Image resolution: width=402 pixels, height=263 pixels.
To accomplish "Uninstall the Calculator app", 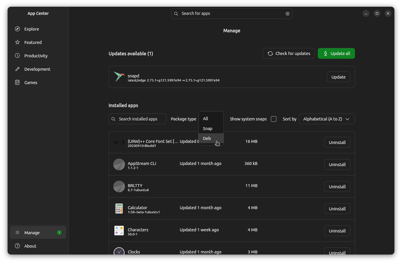I will click(x=337, y=209).
